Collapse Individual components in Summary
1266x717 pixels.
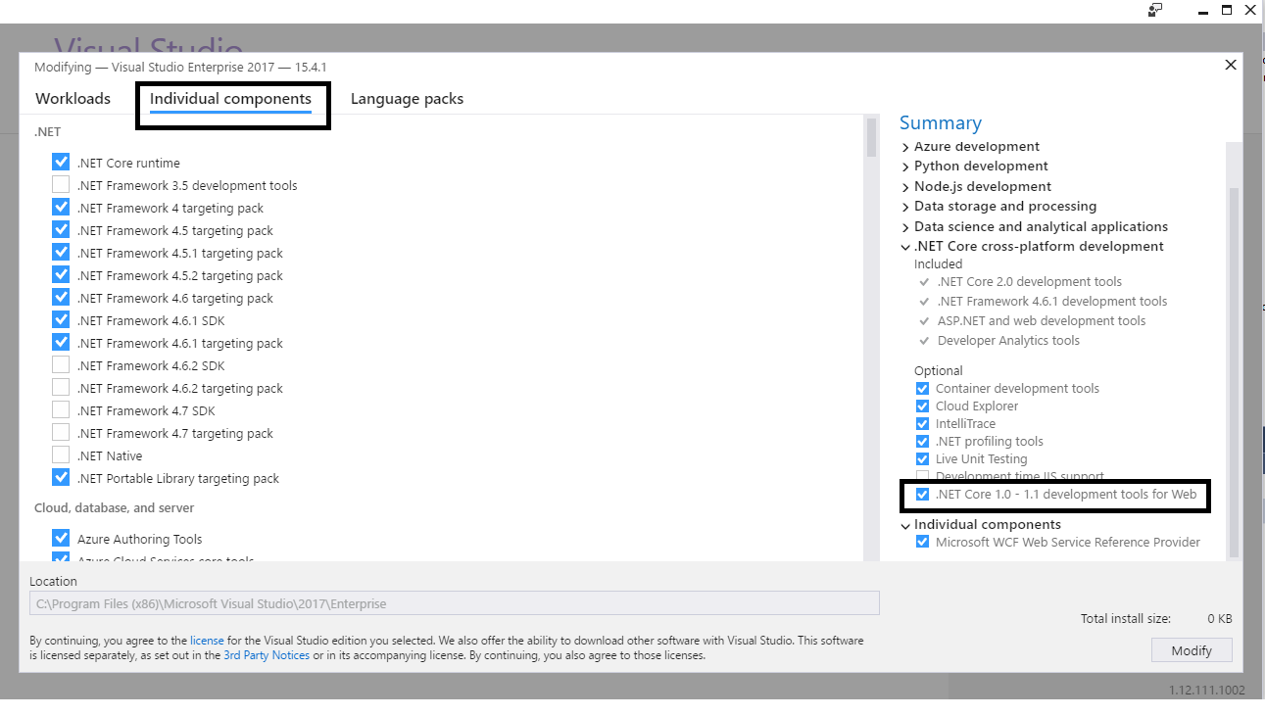[905, 525]
